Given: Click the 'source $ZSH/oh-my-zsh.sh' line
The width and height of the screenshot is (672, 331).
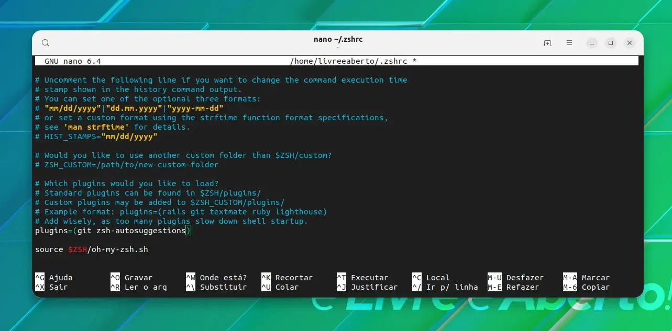Looking at the screenshot, I should coord(92,249).
